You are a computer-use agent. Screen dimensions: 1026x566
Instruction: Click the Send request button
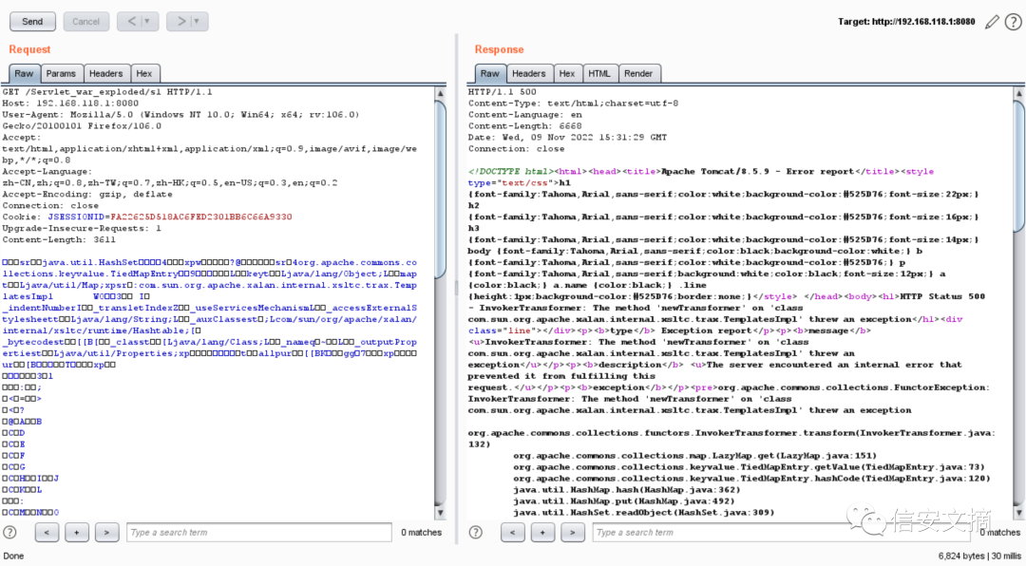point(32,22)
